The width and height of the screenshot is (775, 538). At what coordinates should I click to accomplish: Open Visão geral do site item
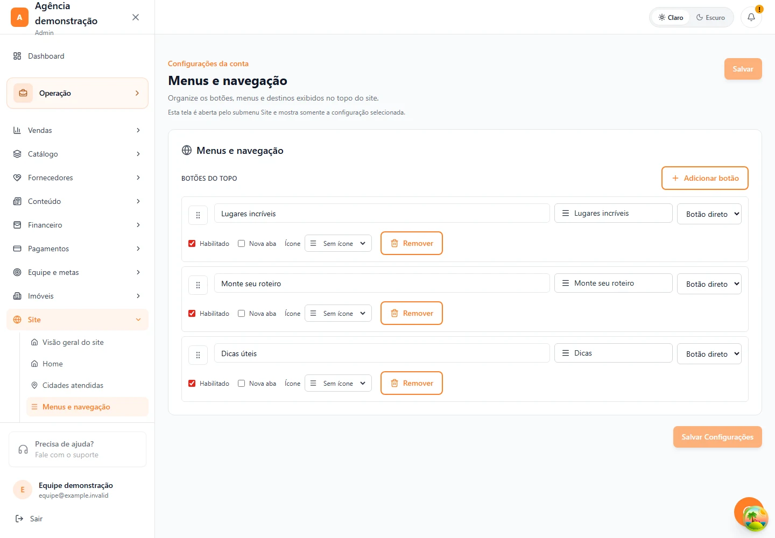(x=87, y=342)
